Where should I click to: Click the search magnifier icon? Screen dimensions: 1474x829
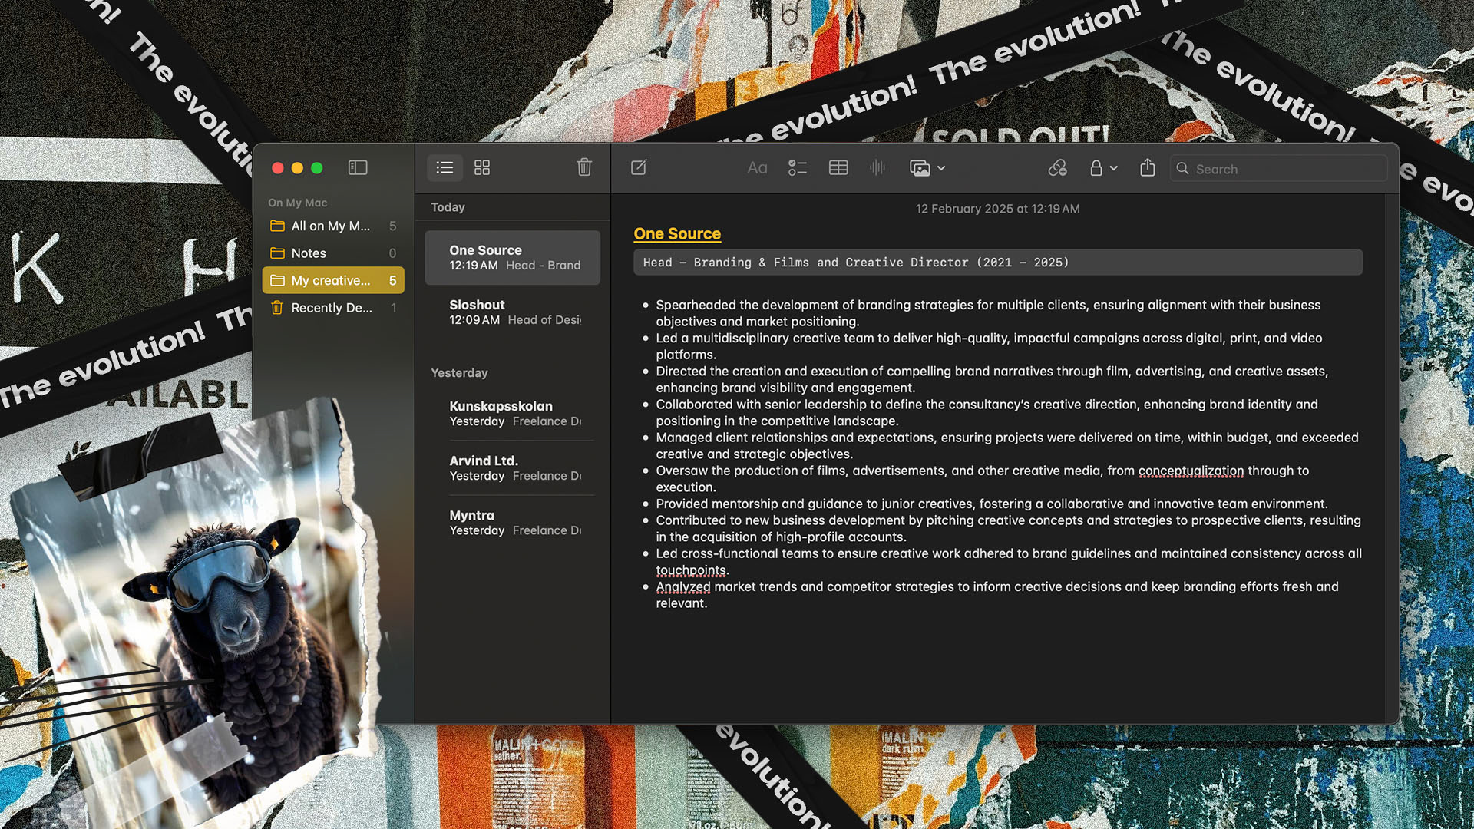(1183, 169)
